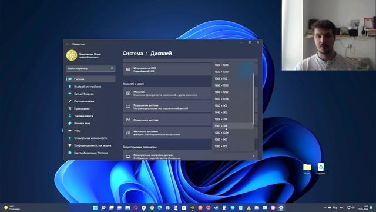This screenshot has width=376, height=212.
Task: Open the Steam icon in the taskbar
Action: tap(216, 207)
